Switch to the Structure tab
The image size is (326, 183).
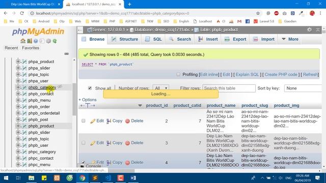[x=125, y=39]
